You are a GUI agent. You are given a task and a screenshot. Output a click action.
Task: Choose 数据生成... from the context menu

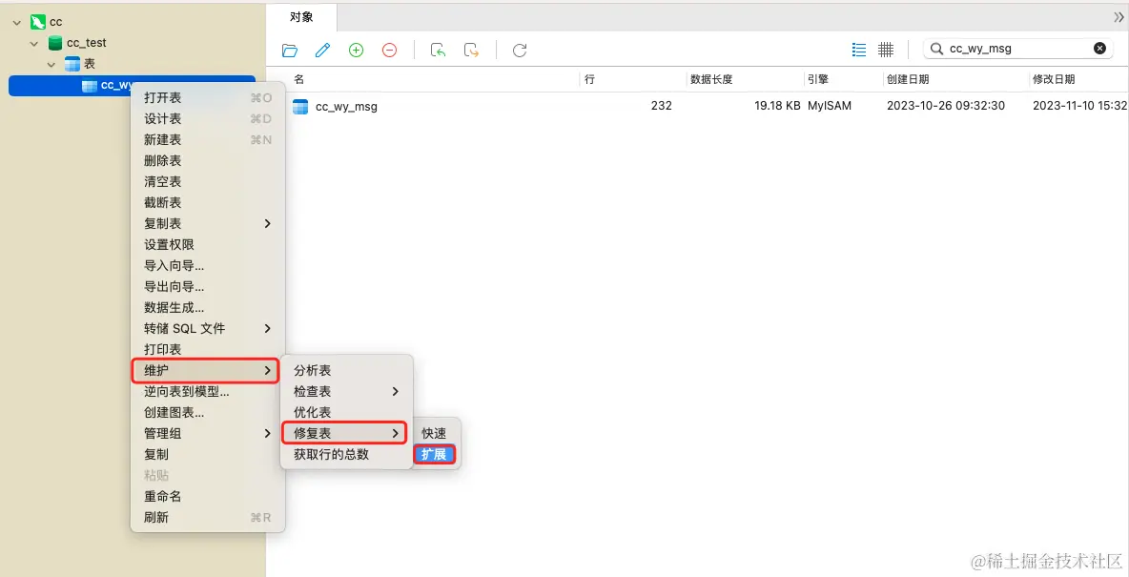(x=208, y=307)
